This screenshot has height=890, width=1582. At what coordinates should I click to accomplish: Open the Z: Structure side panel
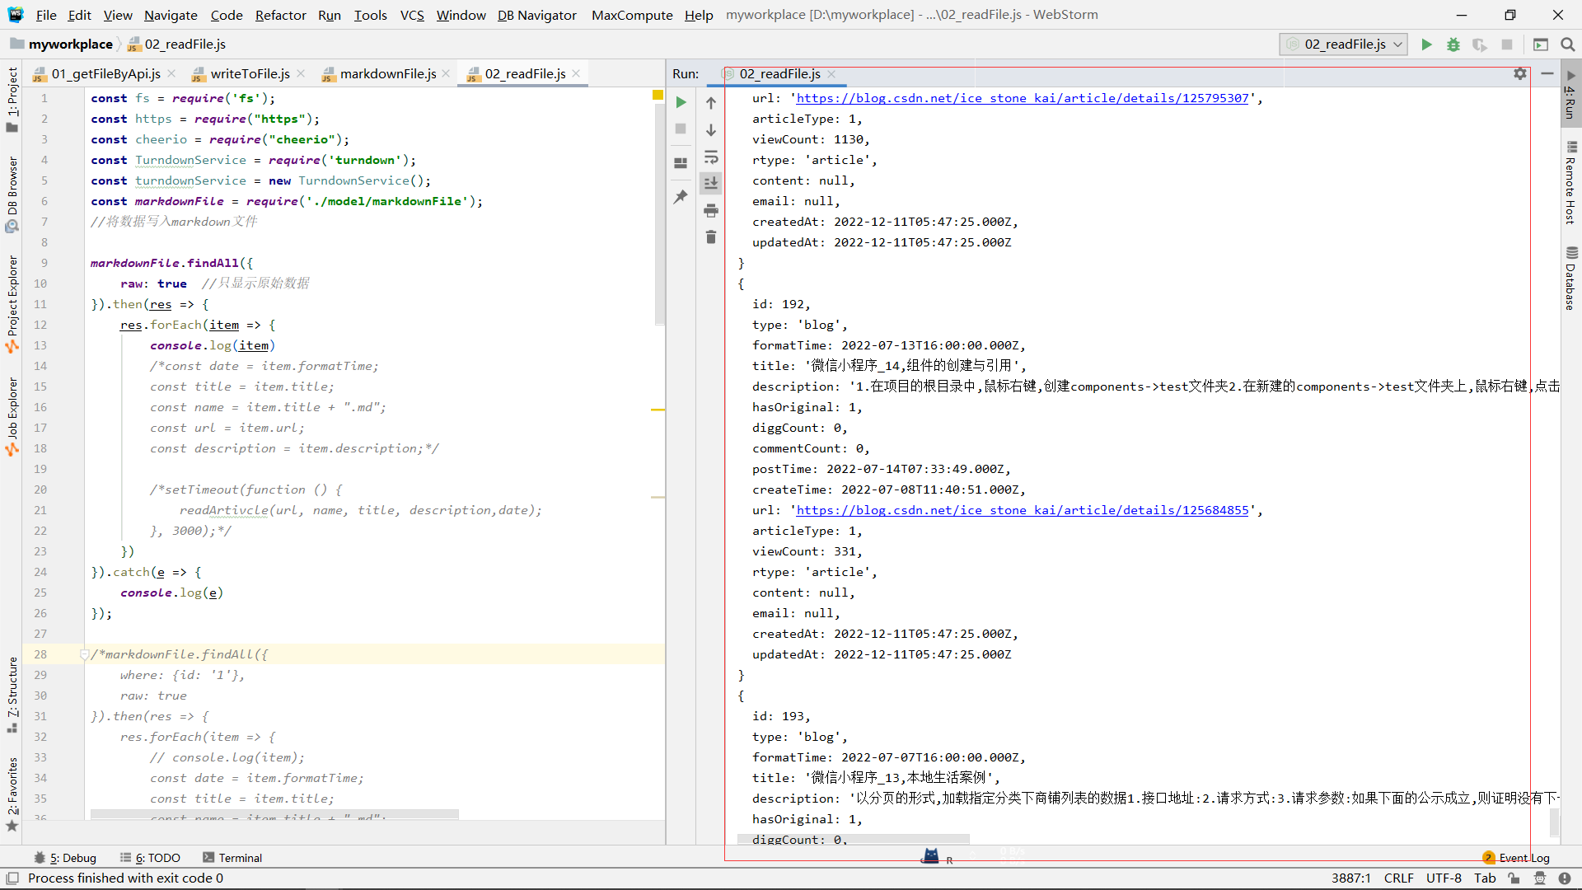(12, 695)
